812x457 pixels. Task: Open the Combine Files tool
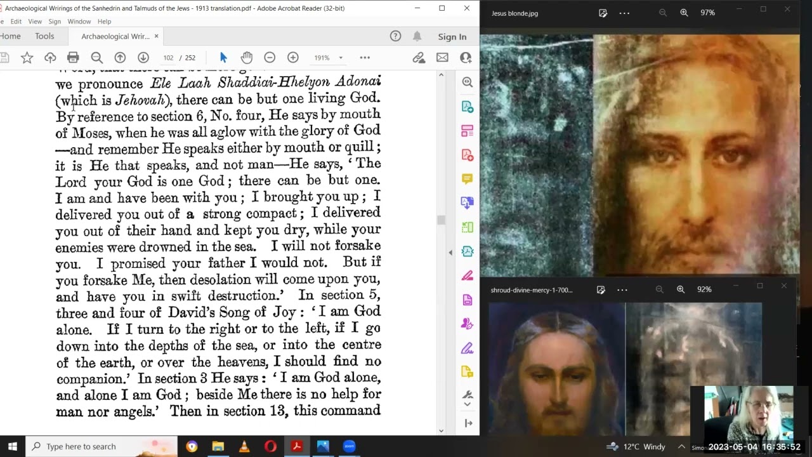468,203
